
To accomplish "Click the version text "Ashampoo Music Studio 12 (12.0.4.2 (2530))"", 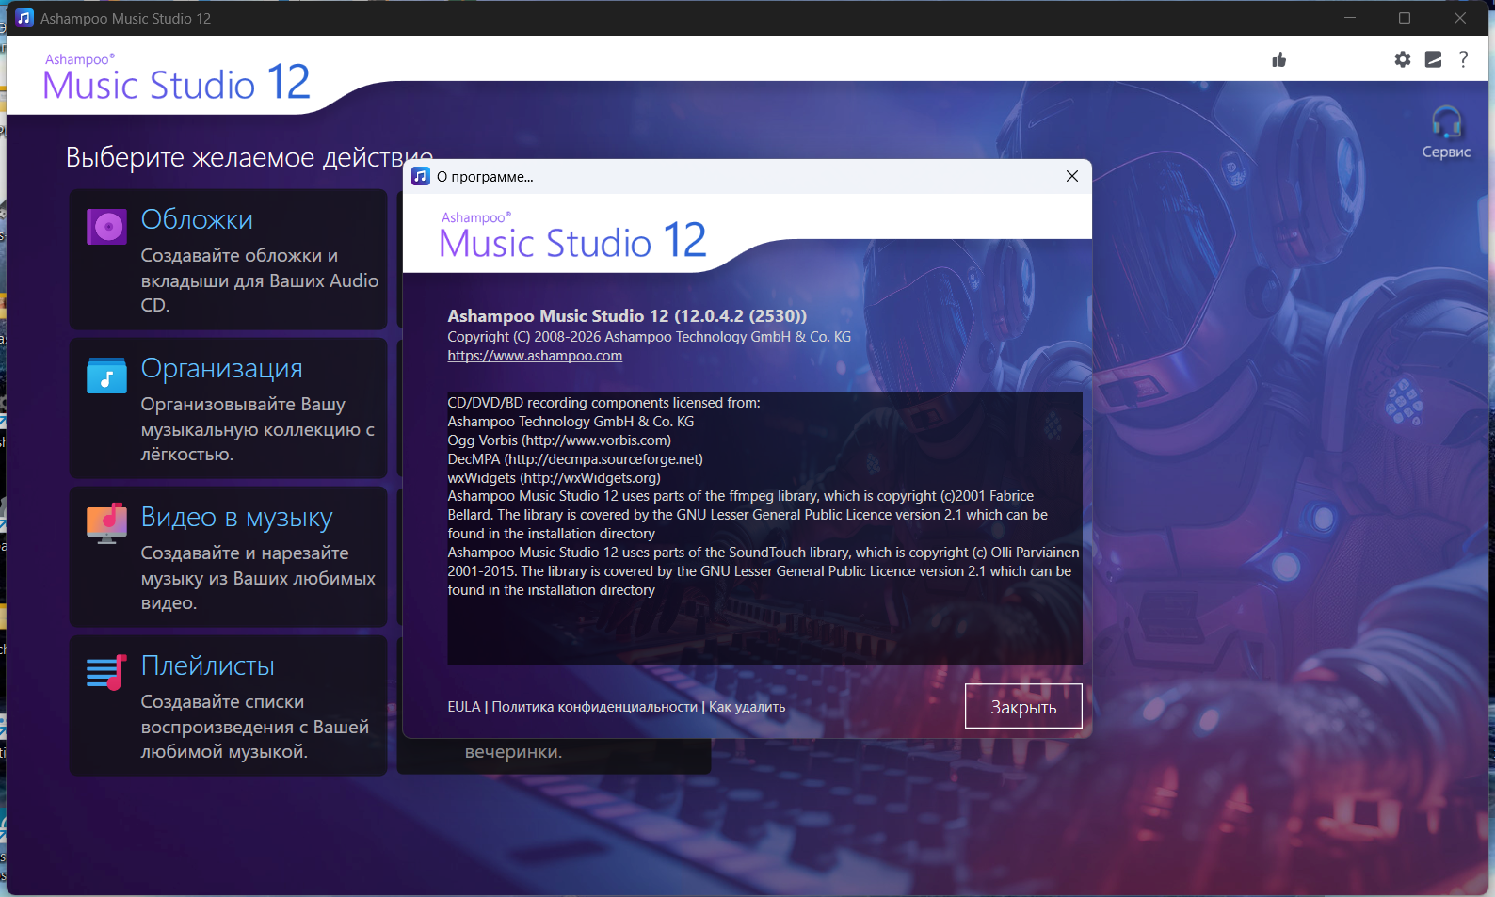I will pyautogui.click(x=627, y=316).
